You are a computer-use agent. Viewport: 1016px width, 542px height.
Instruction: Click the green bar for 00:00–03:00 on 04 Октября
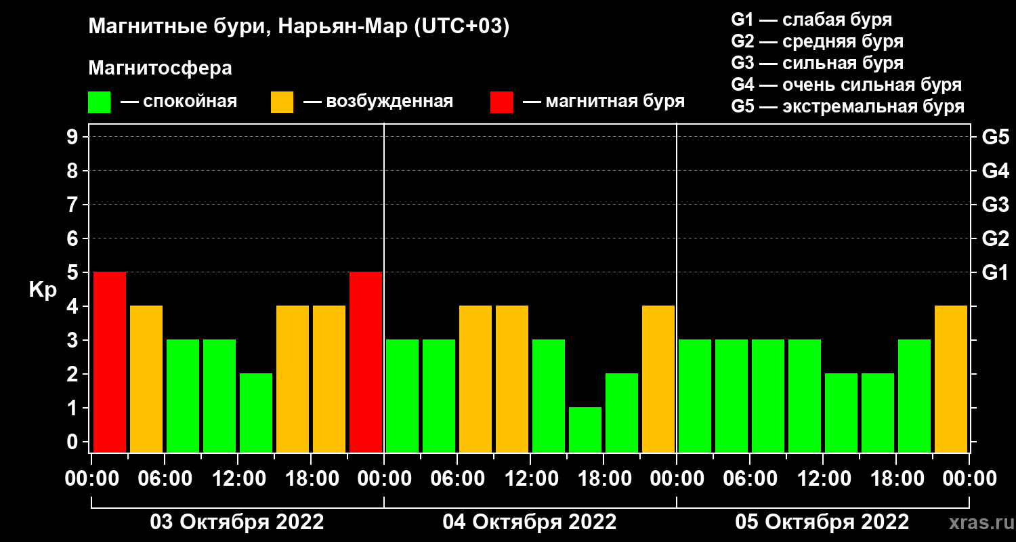pyautogui.click(x=402, y=396)
